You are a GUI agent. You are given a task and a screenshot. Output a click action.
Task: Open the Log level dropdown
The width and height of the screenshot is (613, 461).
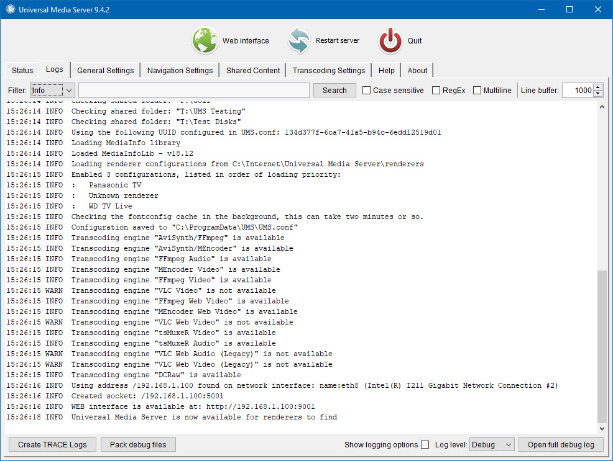click(x=492, y=445)
